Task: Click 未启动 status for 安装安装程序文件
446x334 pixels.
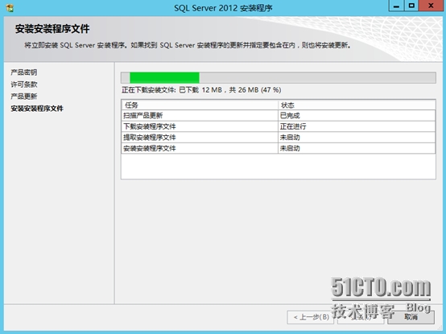Action: point(357,148)
